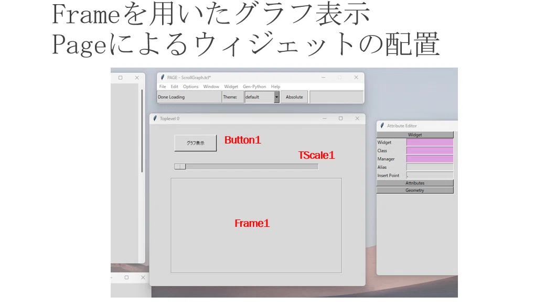Click the pink Manager value field

(430, 159)
